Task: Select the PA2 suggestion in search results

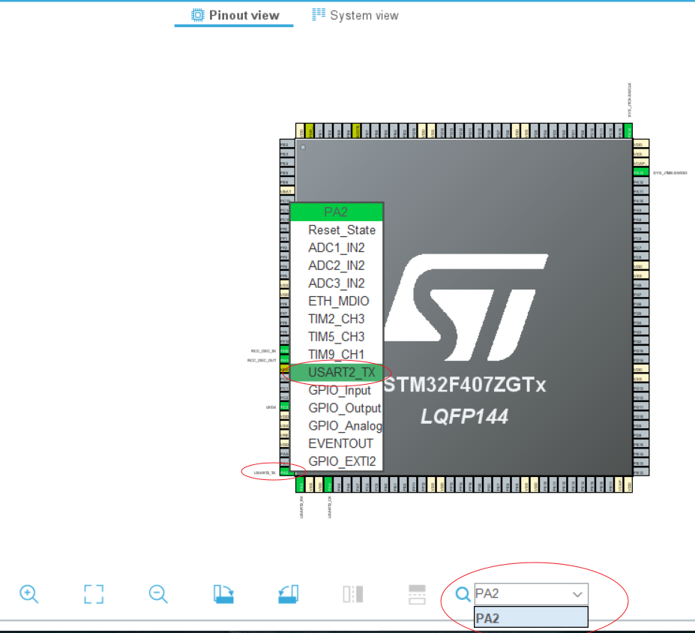Action: [531, 618]
